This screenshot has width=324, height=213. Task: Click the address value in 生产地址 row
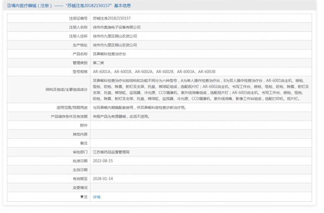(115, 45)
